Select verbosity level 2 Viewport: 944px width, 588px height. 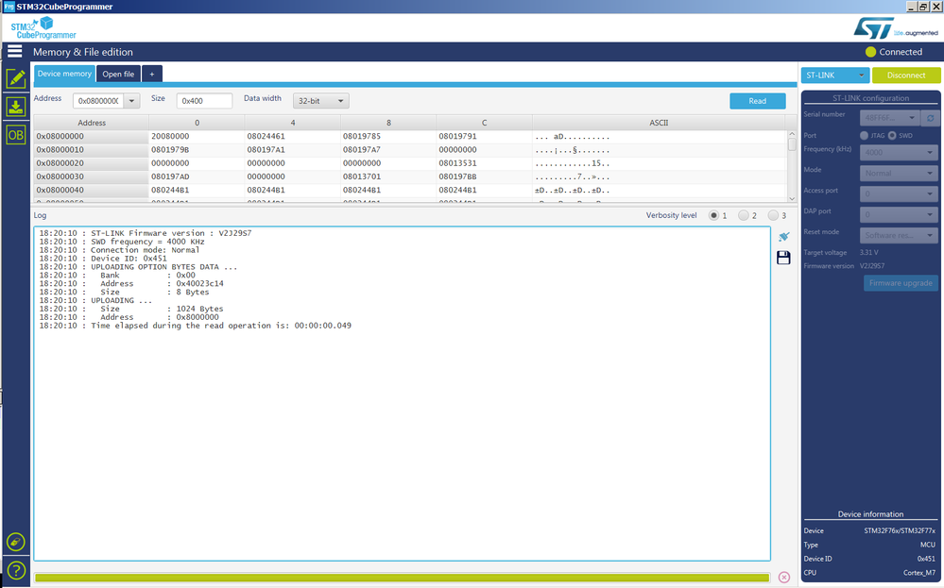744,215
